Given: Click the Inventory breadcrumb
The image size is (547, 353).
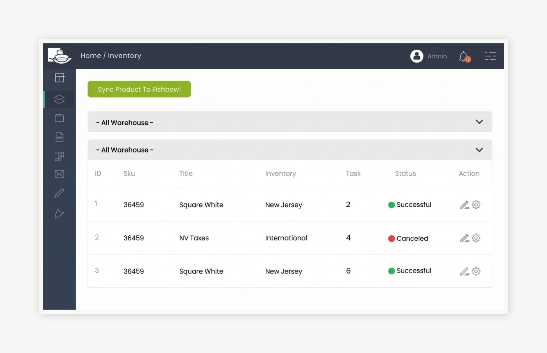Looking at the screenshot, I should pyautogui.click(x=125, y=56).
